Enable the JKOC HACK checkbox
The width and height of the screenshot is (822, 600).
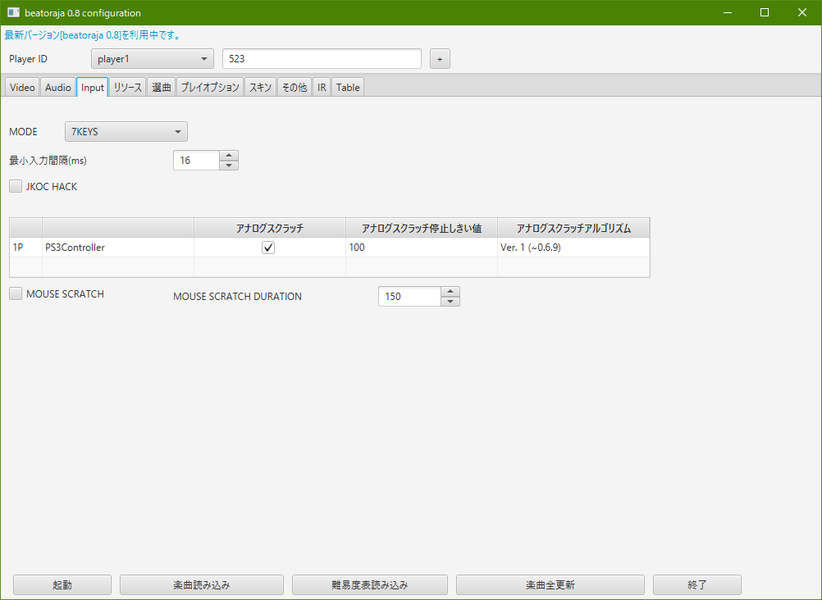click(x=16, y=186)
